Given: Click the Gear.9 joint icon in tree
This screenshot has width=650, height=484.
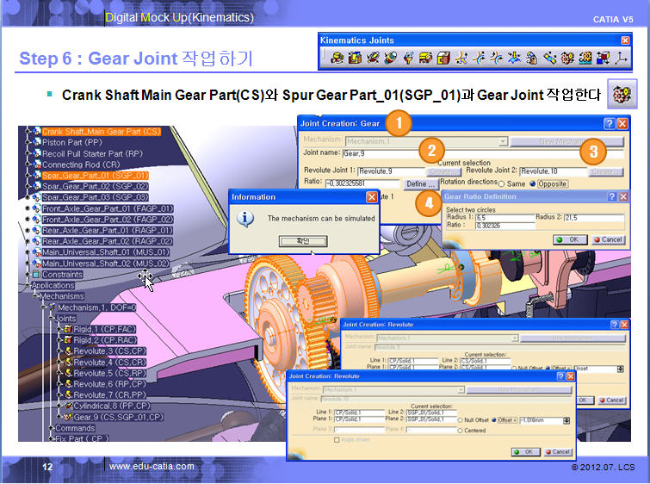Looking at the screenshot, I should tap(66, 417).
